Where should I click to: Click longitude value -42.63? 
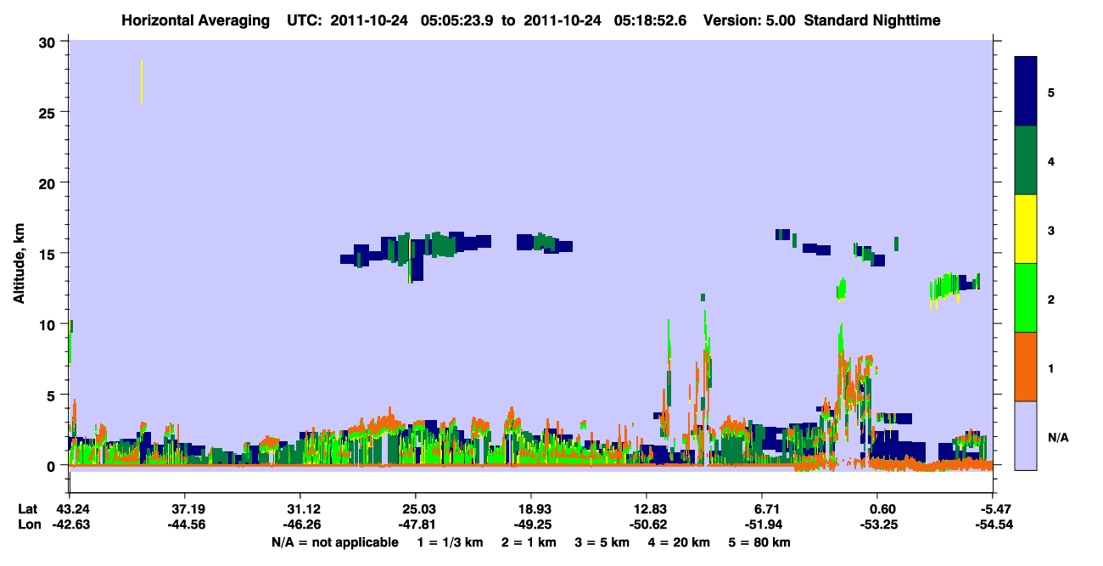point(72,524)
